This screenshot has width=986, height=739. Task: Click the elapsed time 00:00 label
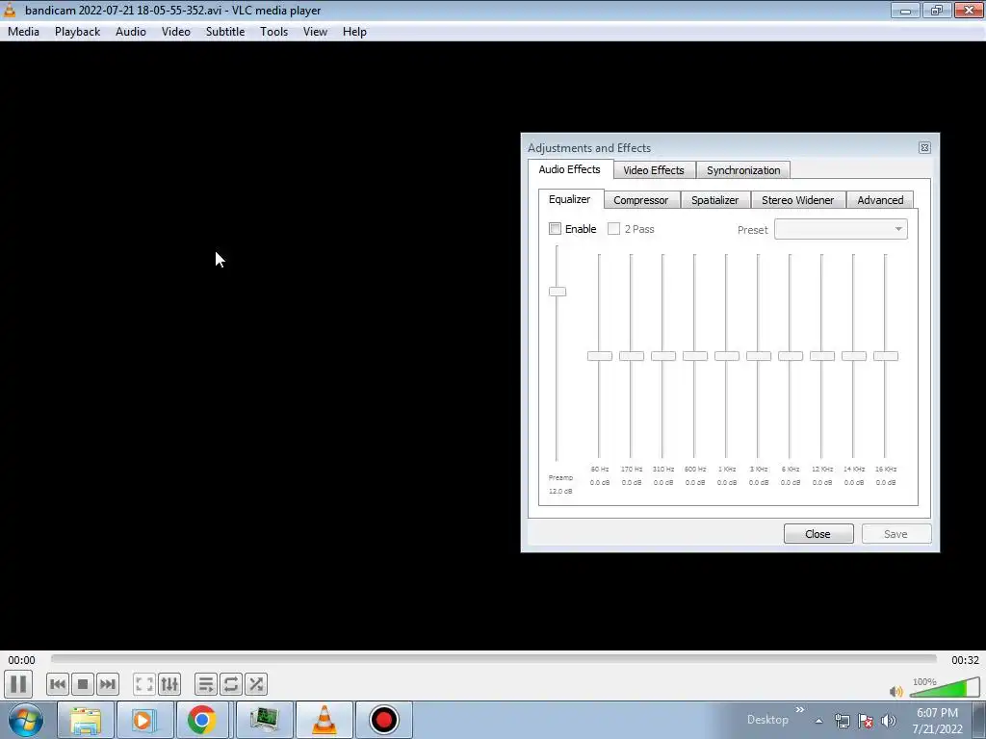pyautogui.click(x=21, y=660)
